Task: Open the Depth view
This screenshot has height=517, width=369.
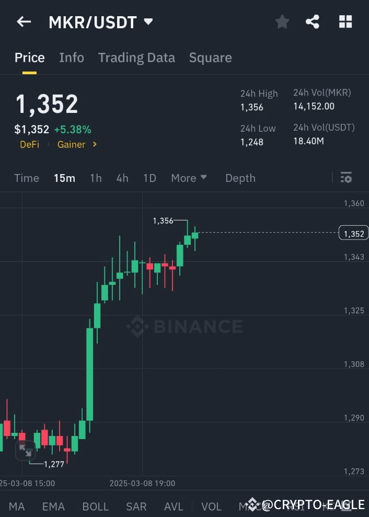Action: [x=240, y=178]
